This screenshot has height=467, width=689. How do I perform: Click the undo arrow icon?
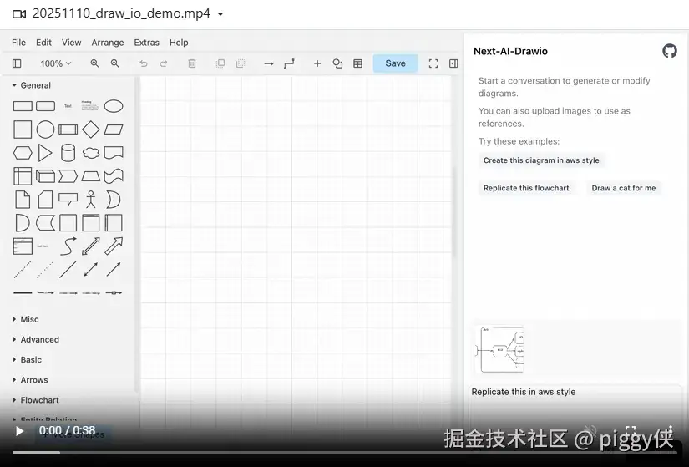[x=144, y=63]
